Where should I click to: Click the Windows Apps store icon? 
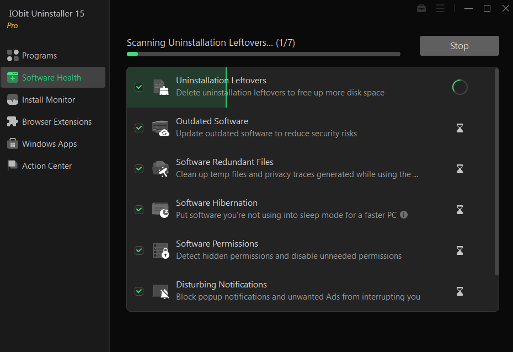13,143
